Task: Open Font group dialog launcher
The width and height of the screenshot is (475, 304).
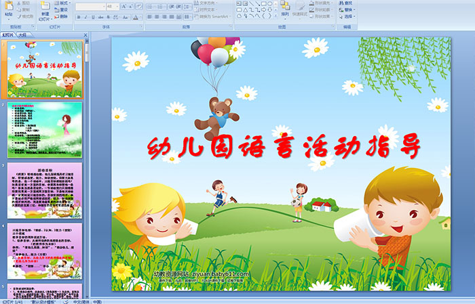Action: tap(141, 27)
